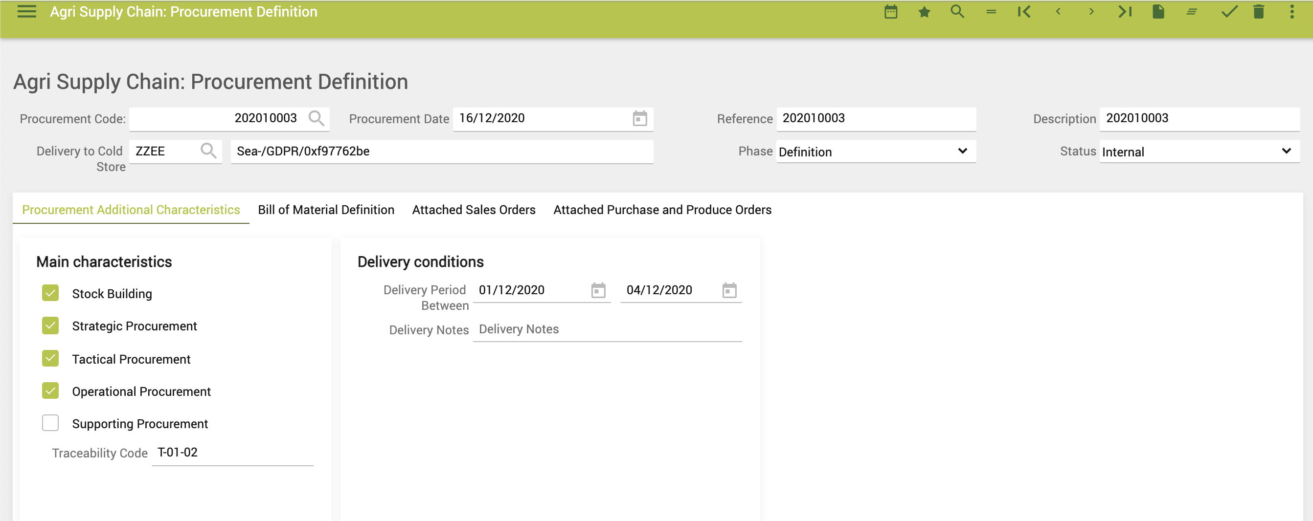Viewport: 1313px width, 521px height.
Task: Enable Supporting Procurement checkbox
Action: [x=50, y=423]
